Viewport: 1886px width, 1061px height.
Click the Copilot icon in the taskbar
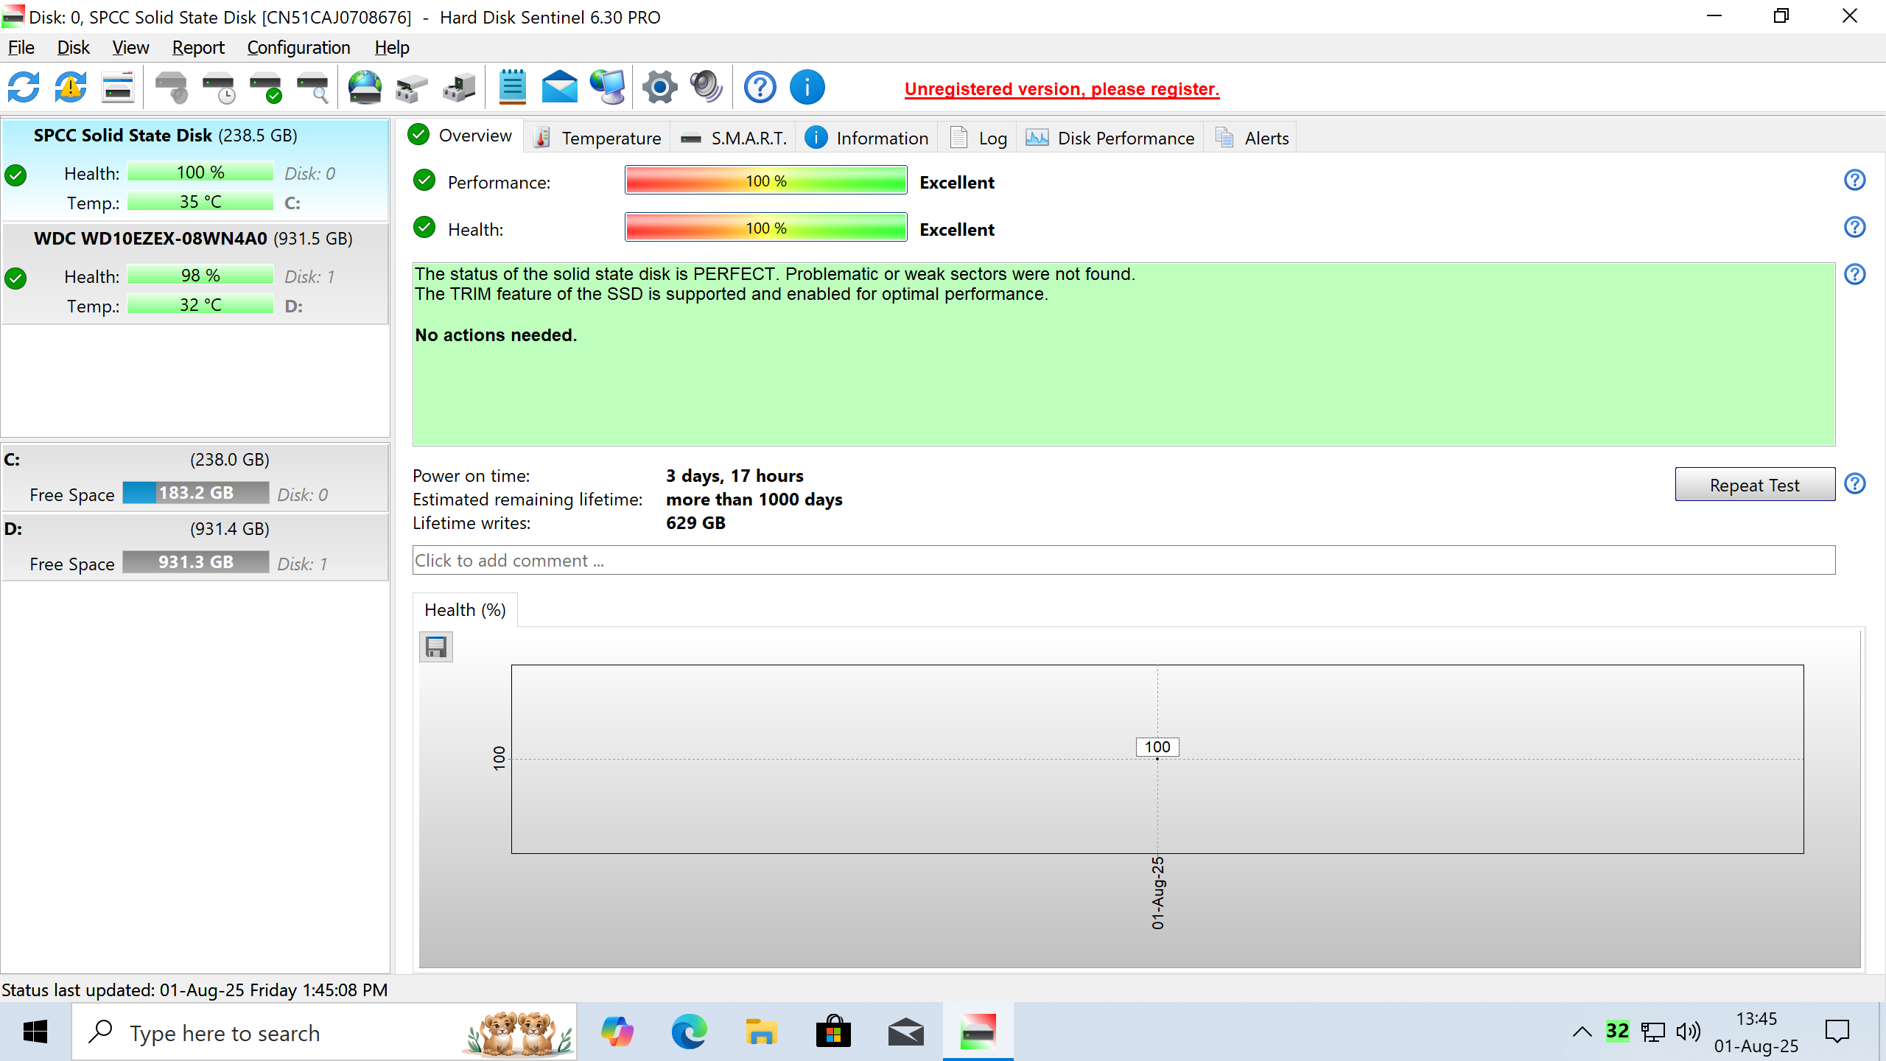pos(617,1032)
